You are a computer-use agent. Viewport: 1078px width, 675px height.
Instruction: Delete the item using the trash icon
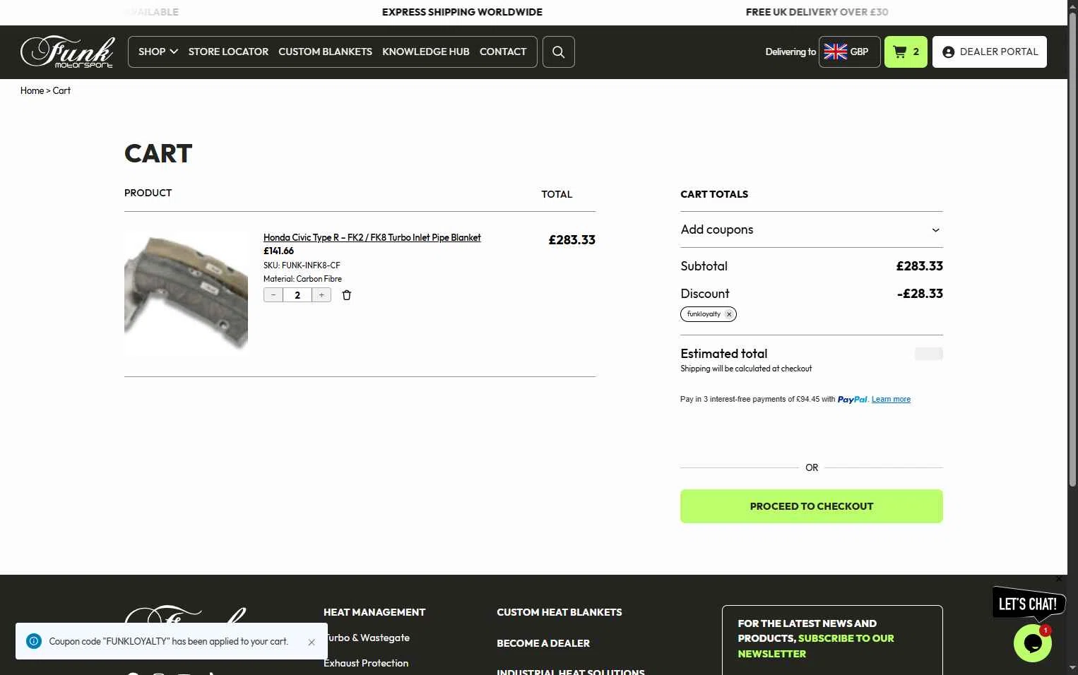click(347, 295)
